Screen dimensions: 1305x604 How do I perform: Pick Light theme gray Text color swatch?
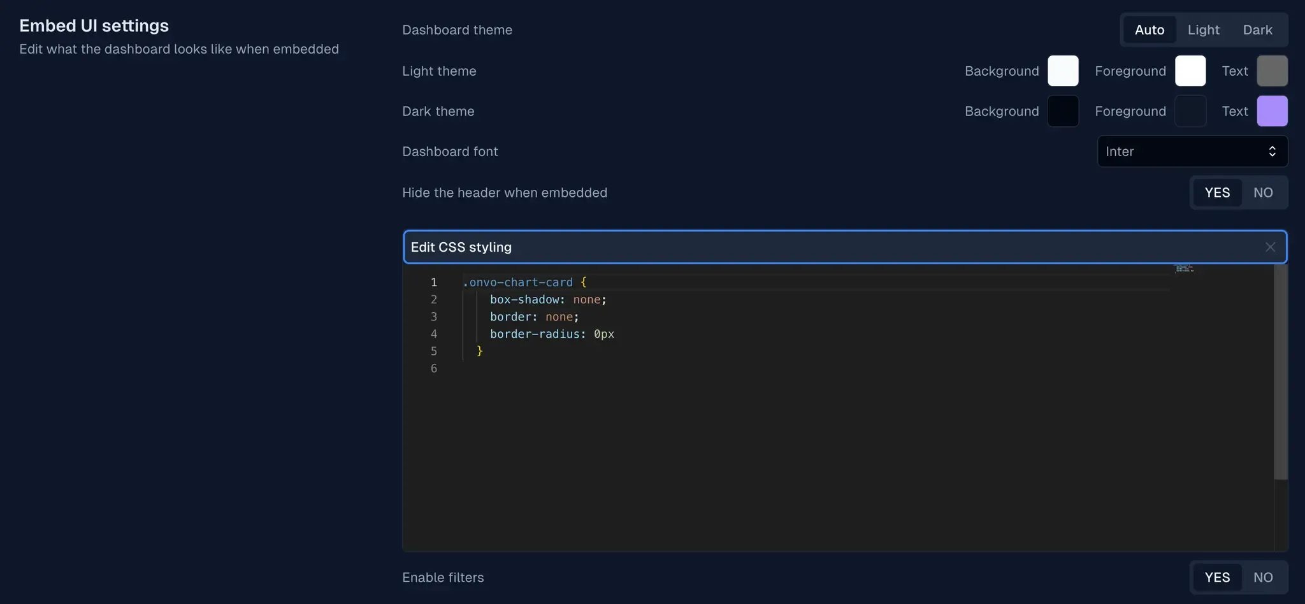click(x=1272, y=71)
